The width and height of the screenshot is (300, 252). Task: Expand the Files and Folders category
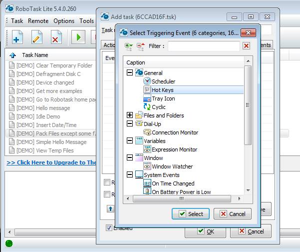click(x=130, y=115)
